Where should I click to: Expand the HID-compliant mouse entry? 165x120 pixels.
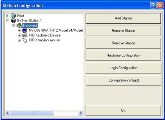pos(19,40)
